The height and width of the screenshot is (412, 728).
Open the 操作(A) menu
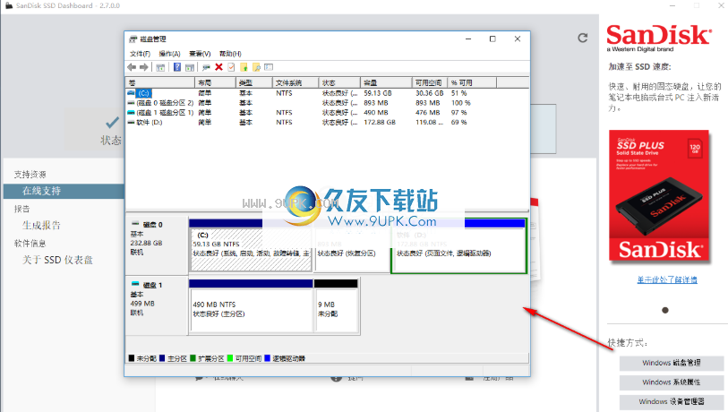coord(169,54)
